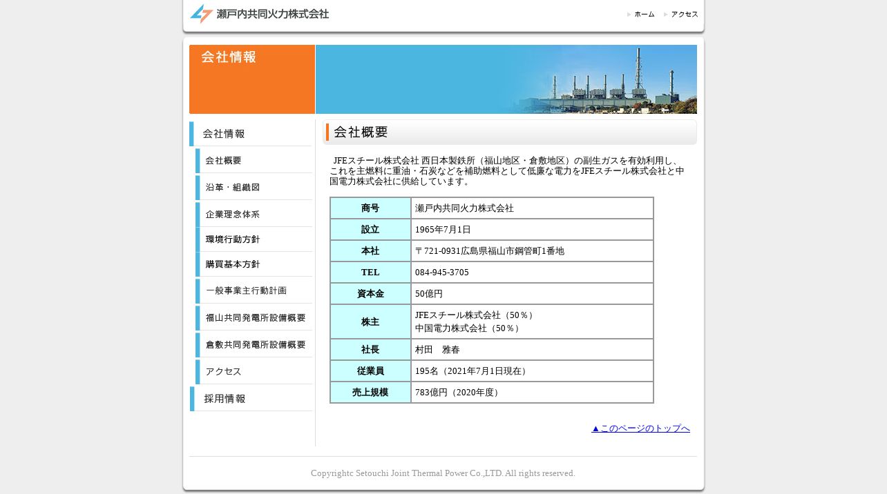Open アクセス item in the sidebar
Viewport: 887px width, 494px height.
point(254,372)
